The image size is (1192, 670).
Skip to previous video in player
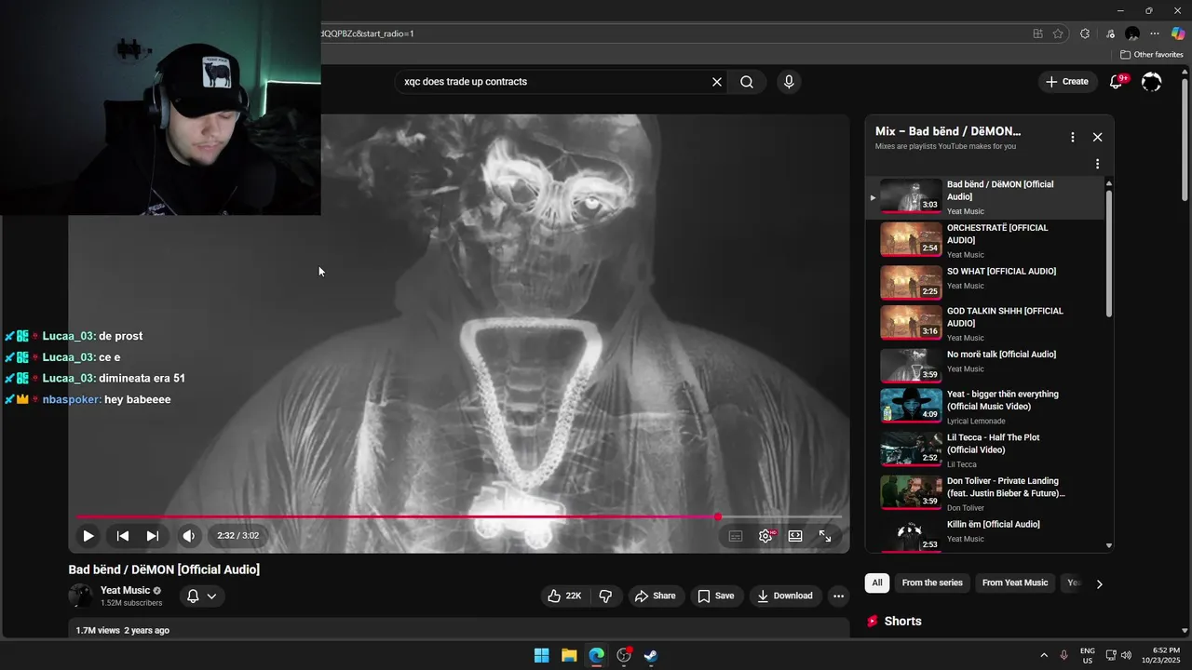coord(122,536)
